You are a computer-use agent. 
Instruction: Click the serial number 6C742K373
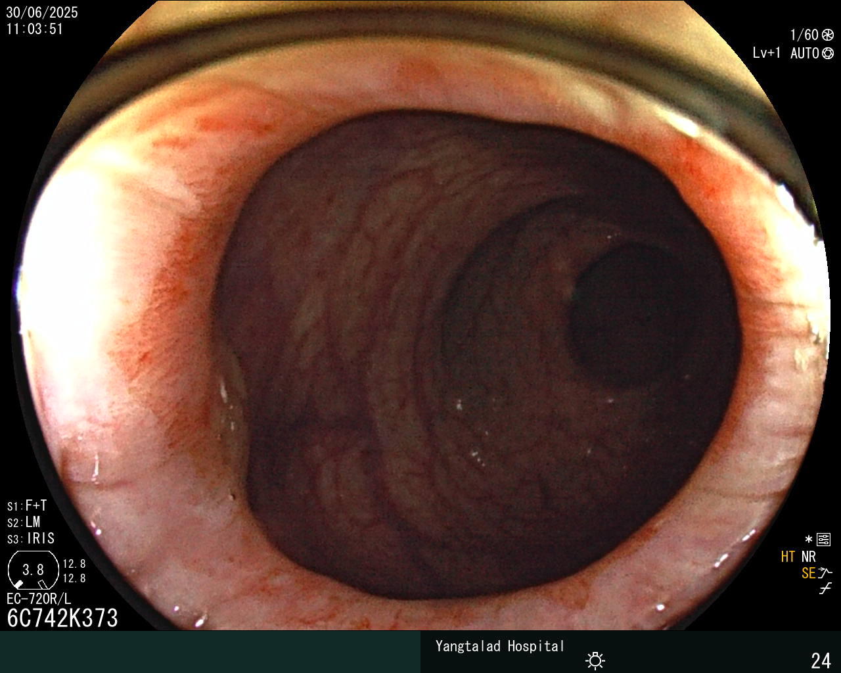[62, 618]
